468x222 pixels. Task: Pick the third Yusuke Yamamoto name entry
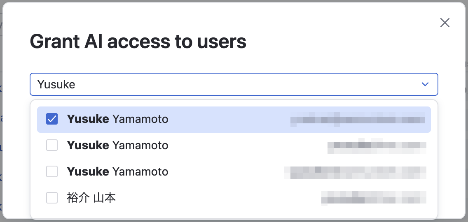pyautogui.click(x=117, y=172)
